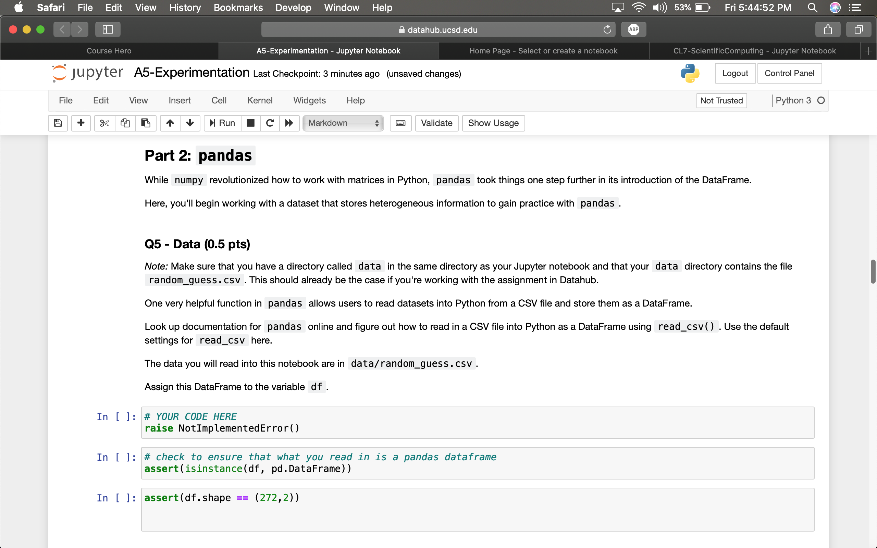The image size is (877, 548).
Task: Click the Show Usage button
Action: click(x=493, y=123)
